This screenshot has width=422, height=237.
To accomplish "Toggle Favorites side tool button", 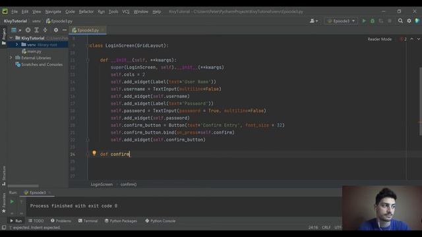I will 4,203.
